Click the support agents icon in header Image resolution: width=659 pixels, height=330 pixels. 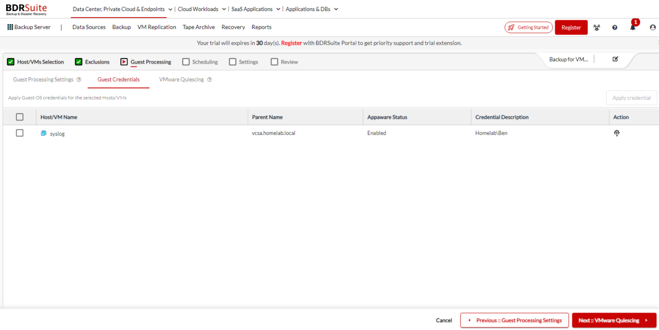(597, 27)
